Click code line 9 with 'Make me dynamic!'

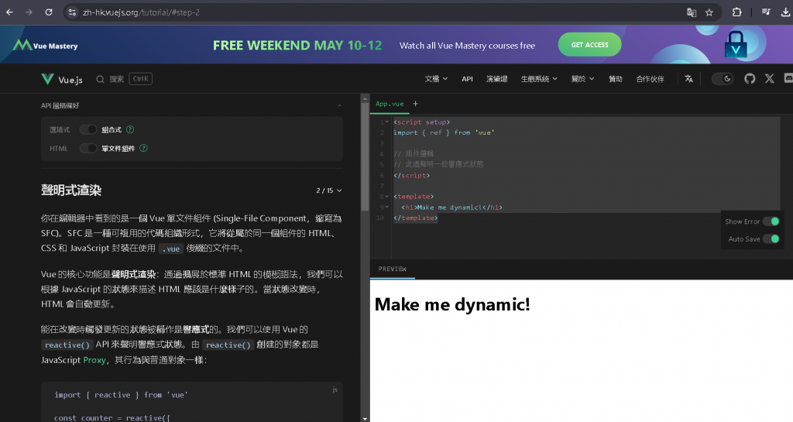[x=451, y=208]
